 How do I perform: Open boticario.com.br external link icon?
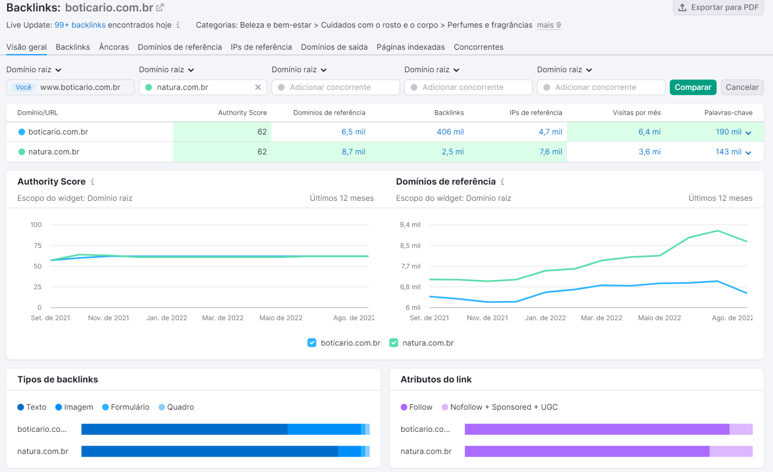(x=160, y=7)
